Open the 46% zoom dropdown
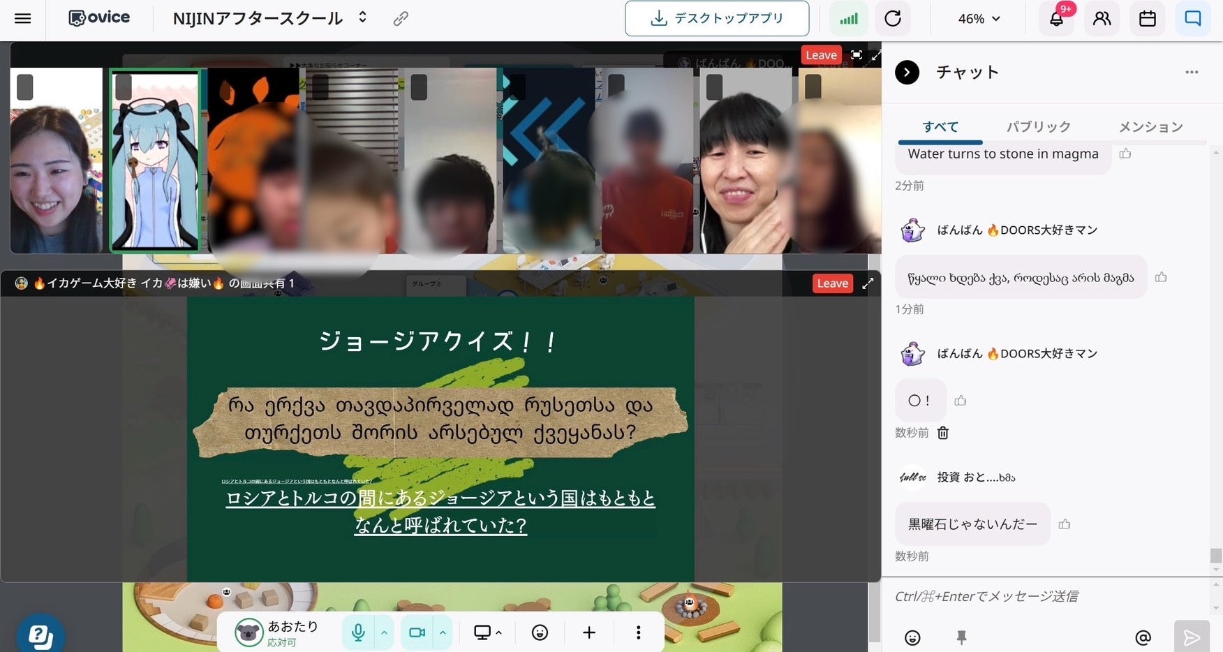This screenshot has height=652, width=1223. pos(979,19)
